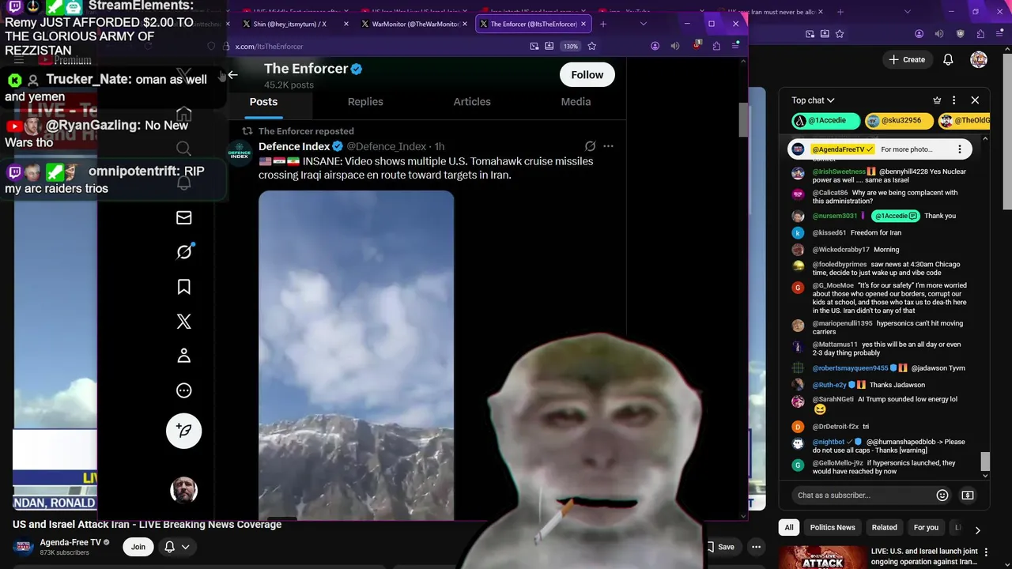Click Chat as a subscriber input field

pos(862,495)
